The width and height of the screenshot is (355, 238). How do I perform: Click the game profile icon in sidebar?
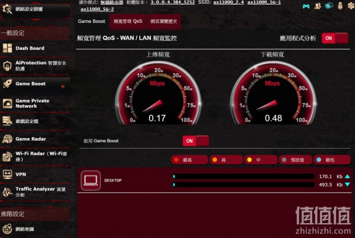click(7, 121)
